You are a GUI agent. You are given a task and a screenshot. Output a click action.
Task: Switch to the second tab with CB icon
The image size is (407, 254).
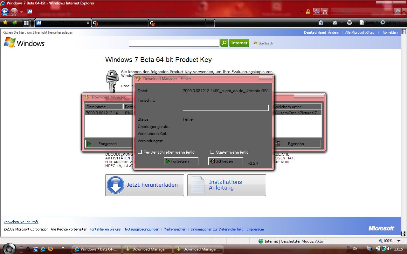[120, 23]
